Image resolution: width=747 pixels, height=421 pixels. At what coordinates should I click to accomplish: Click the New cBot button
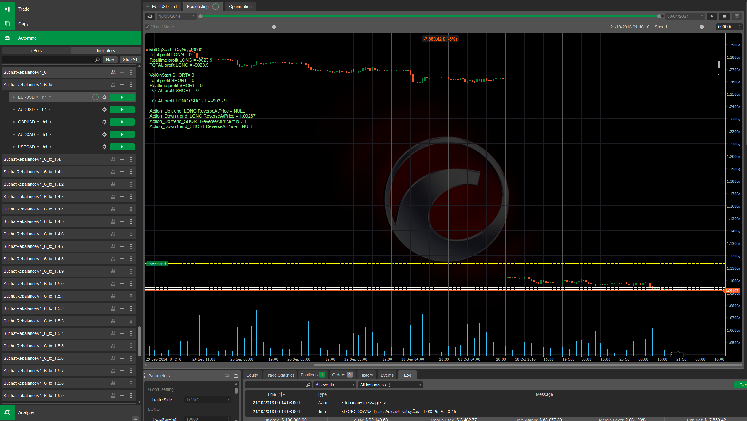[110, 60]
